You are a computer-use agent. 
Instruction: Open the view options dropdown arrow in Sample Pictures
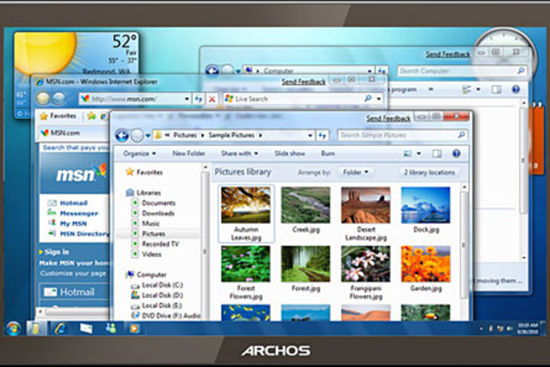418,154
